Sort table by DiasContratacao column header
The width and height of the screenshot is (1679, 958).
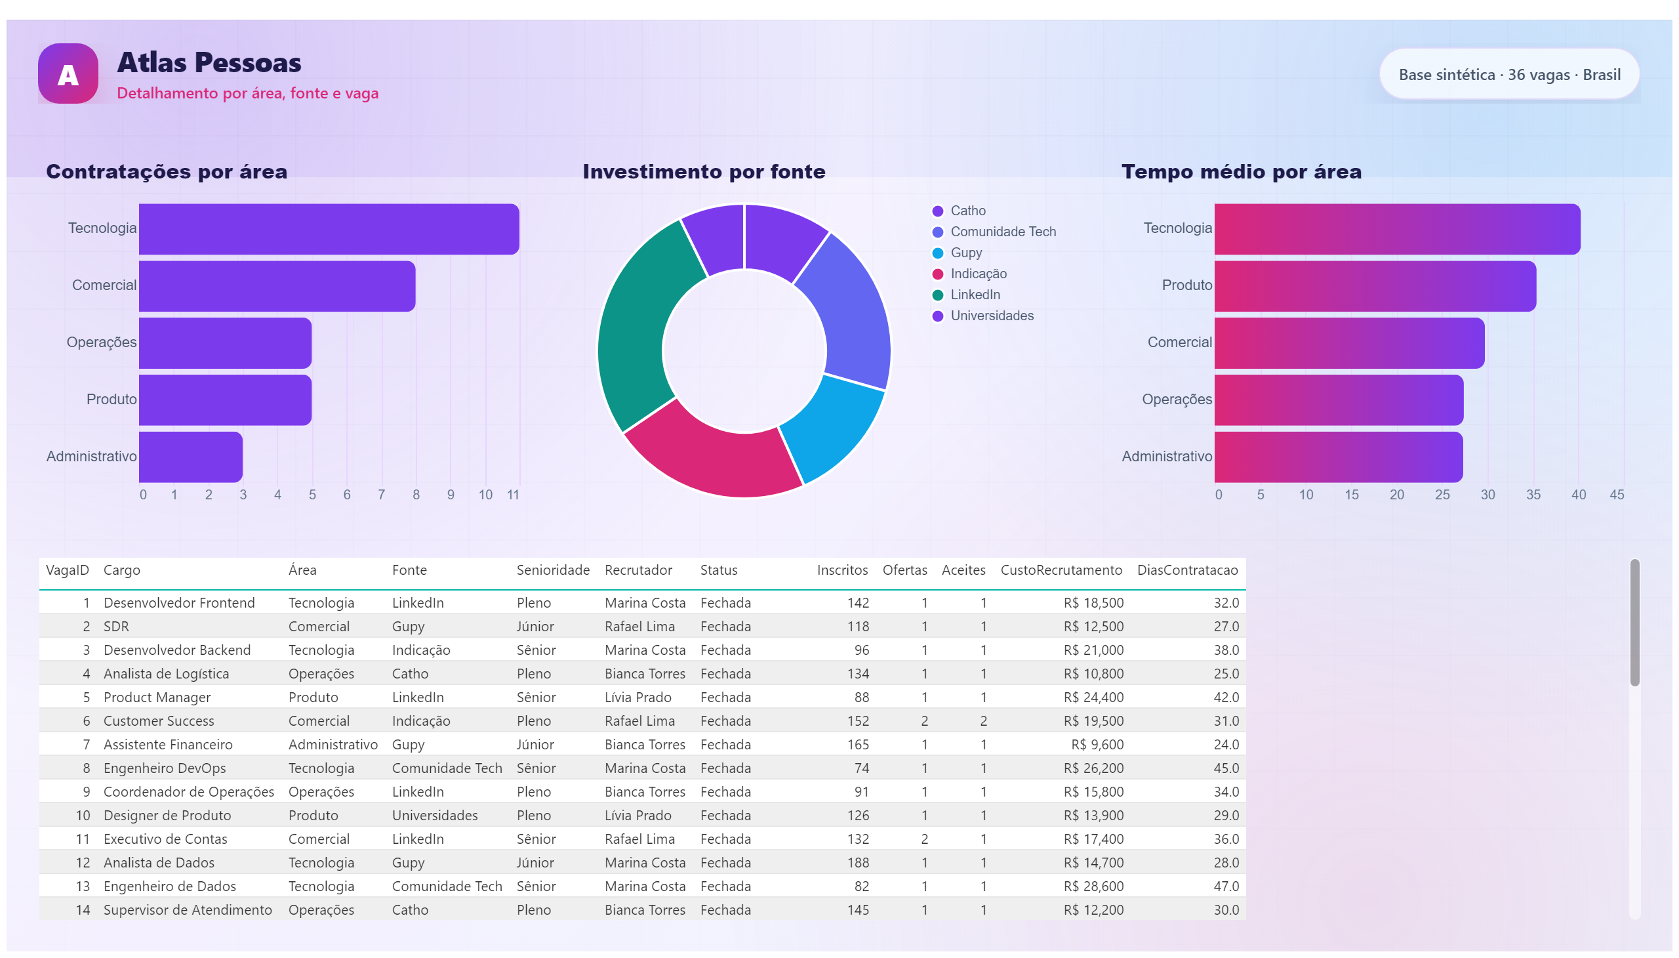tap(1187, 570)
